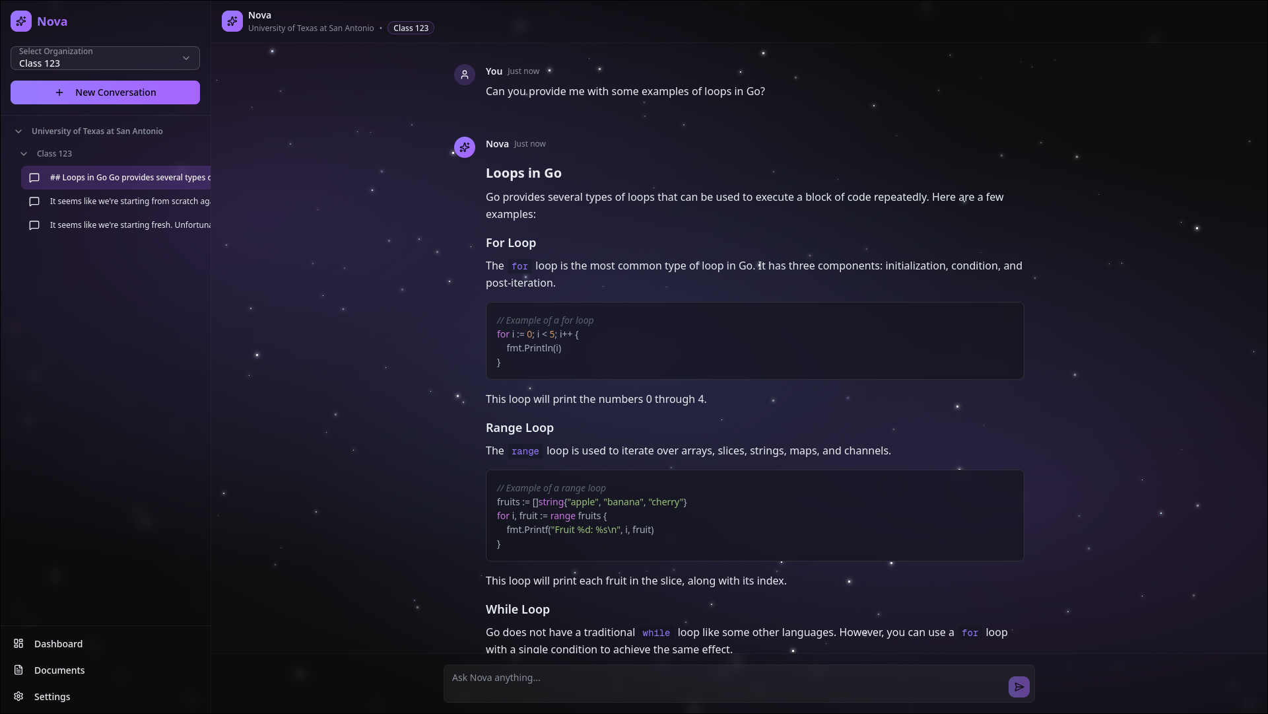Viewport: 1268px width, 714px height.
Task: Open the Settings page
Action: pyautogui.click(x=52, y=696)
